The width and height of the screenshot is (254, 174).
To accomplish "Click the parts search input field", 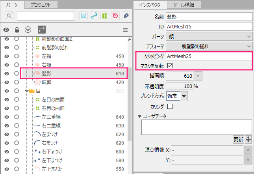I will coord(45,16).
